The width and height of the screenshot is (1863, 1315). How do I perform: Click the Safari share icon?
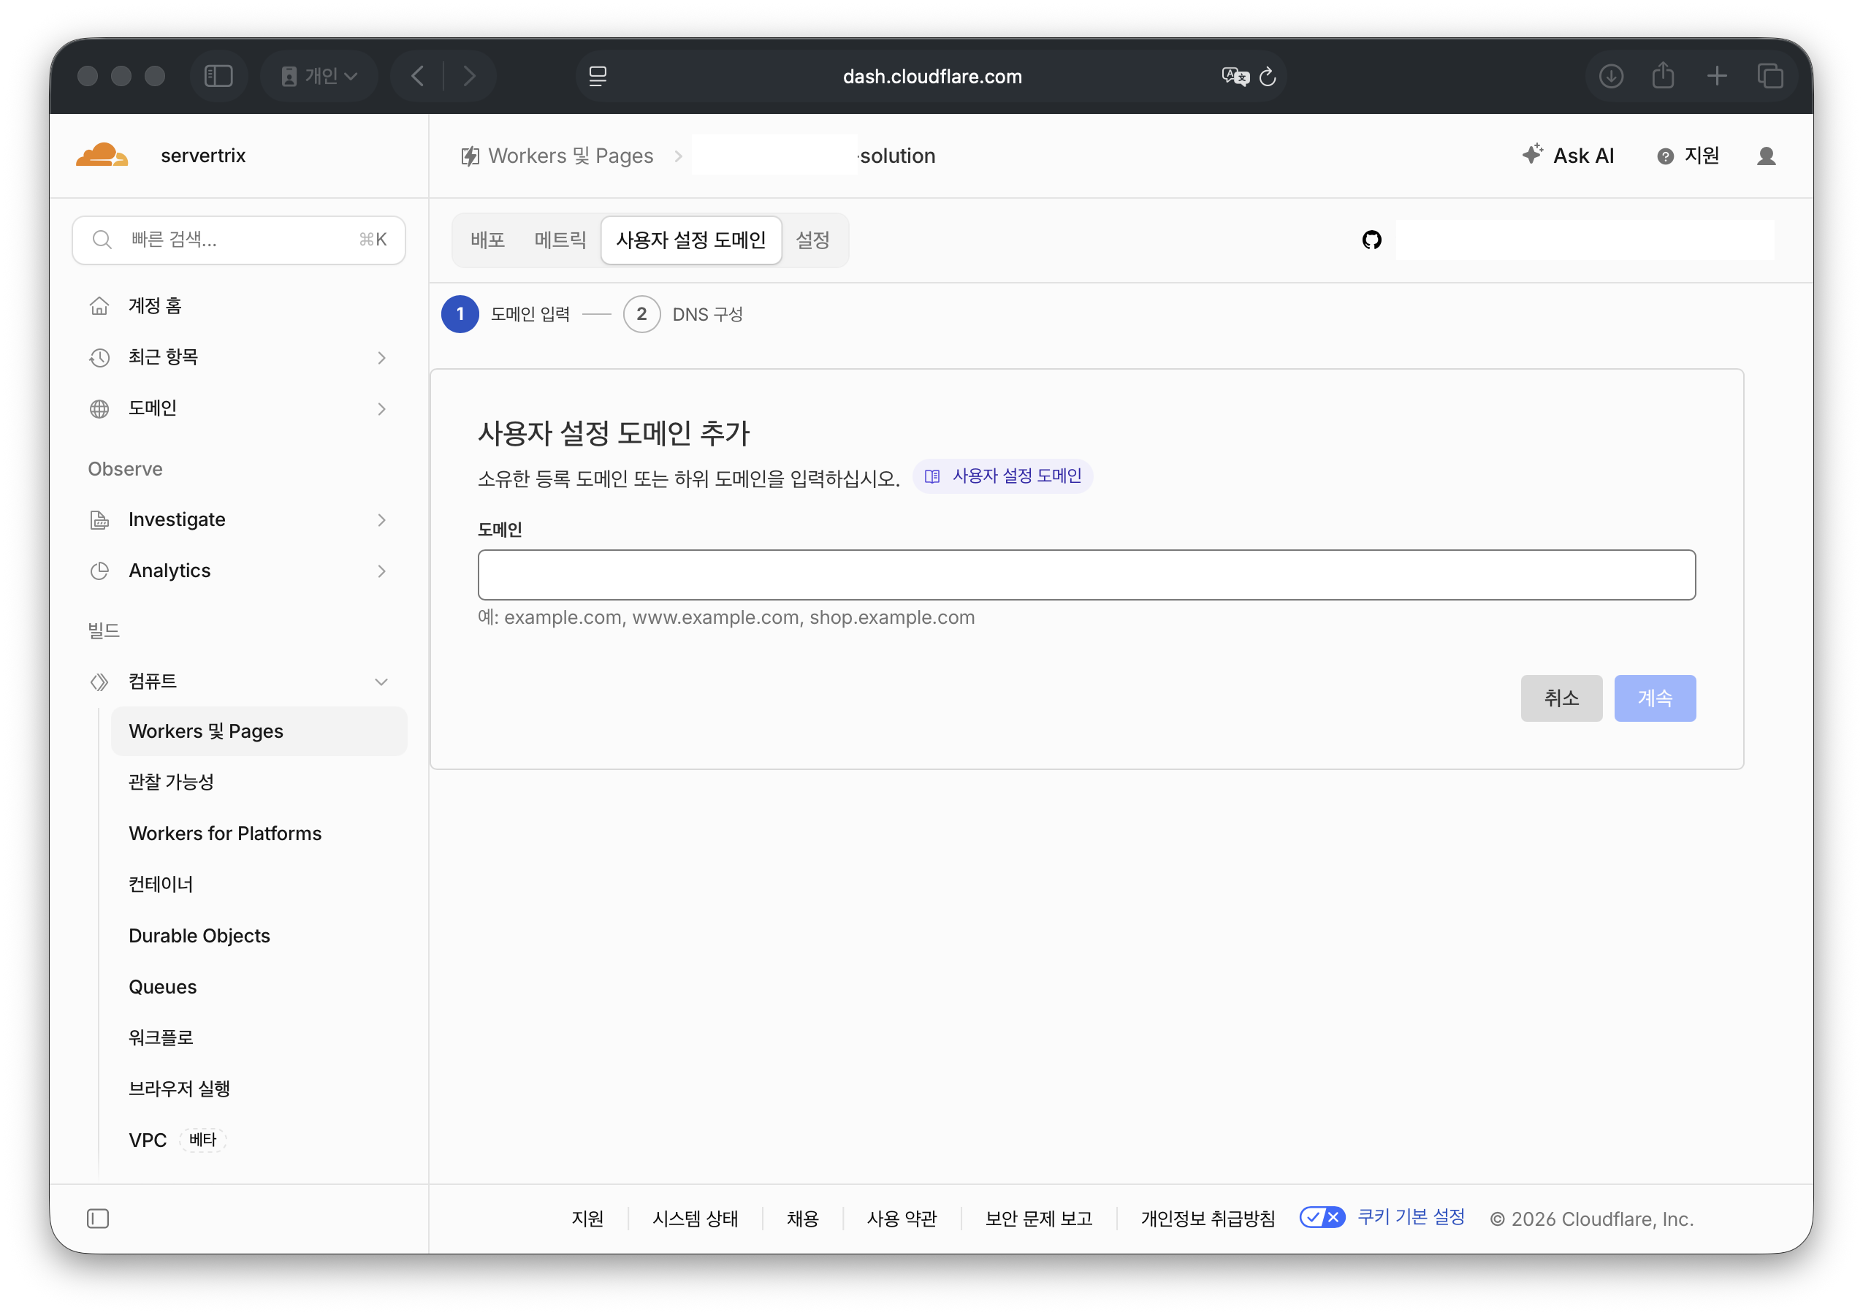[1664, 76]
